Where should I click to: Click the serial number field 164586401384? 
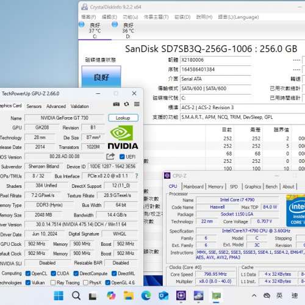click(x=215, y=70)
